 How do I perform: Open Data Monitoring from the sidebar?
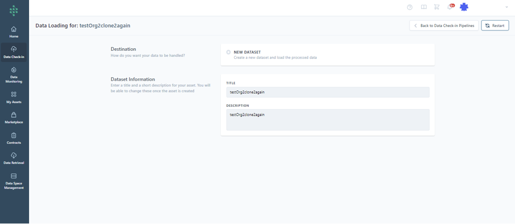coord(14,74)
